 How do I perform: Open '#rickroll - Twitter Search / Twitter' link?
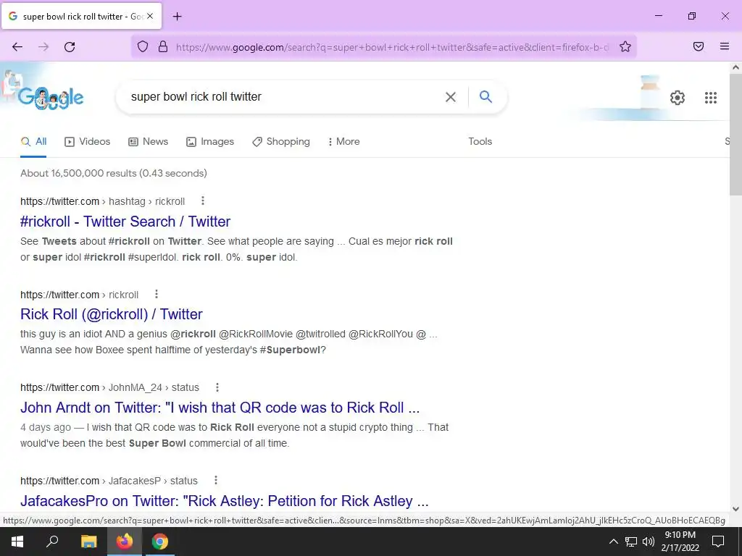point(125,222)
